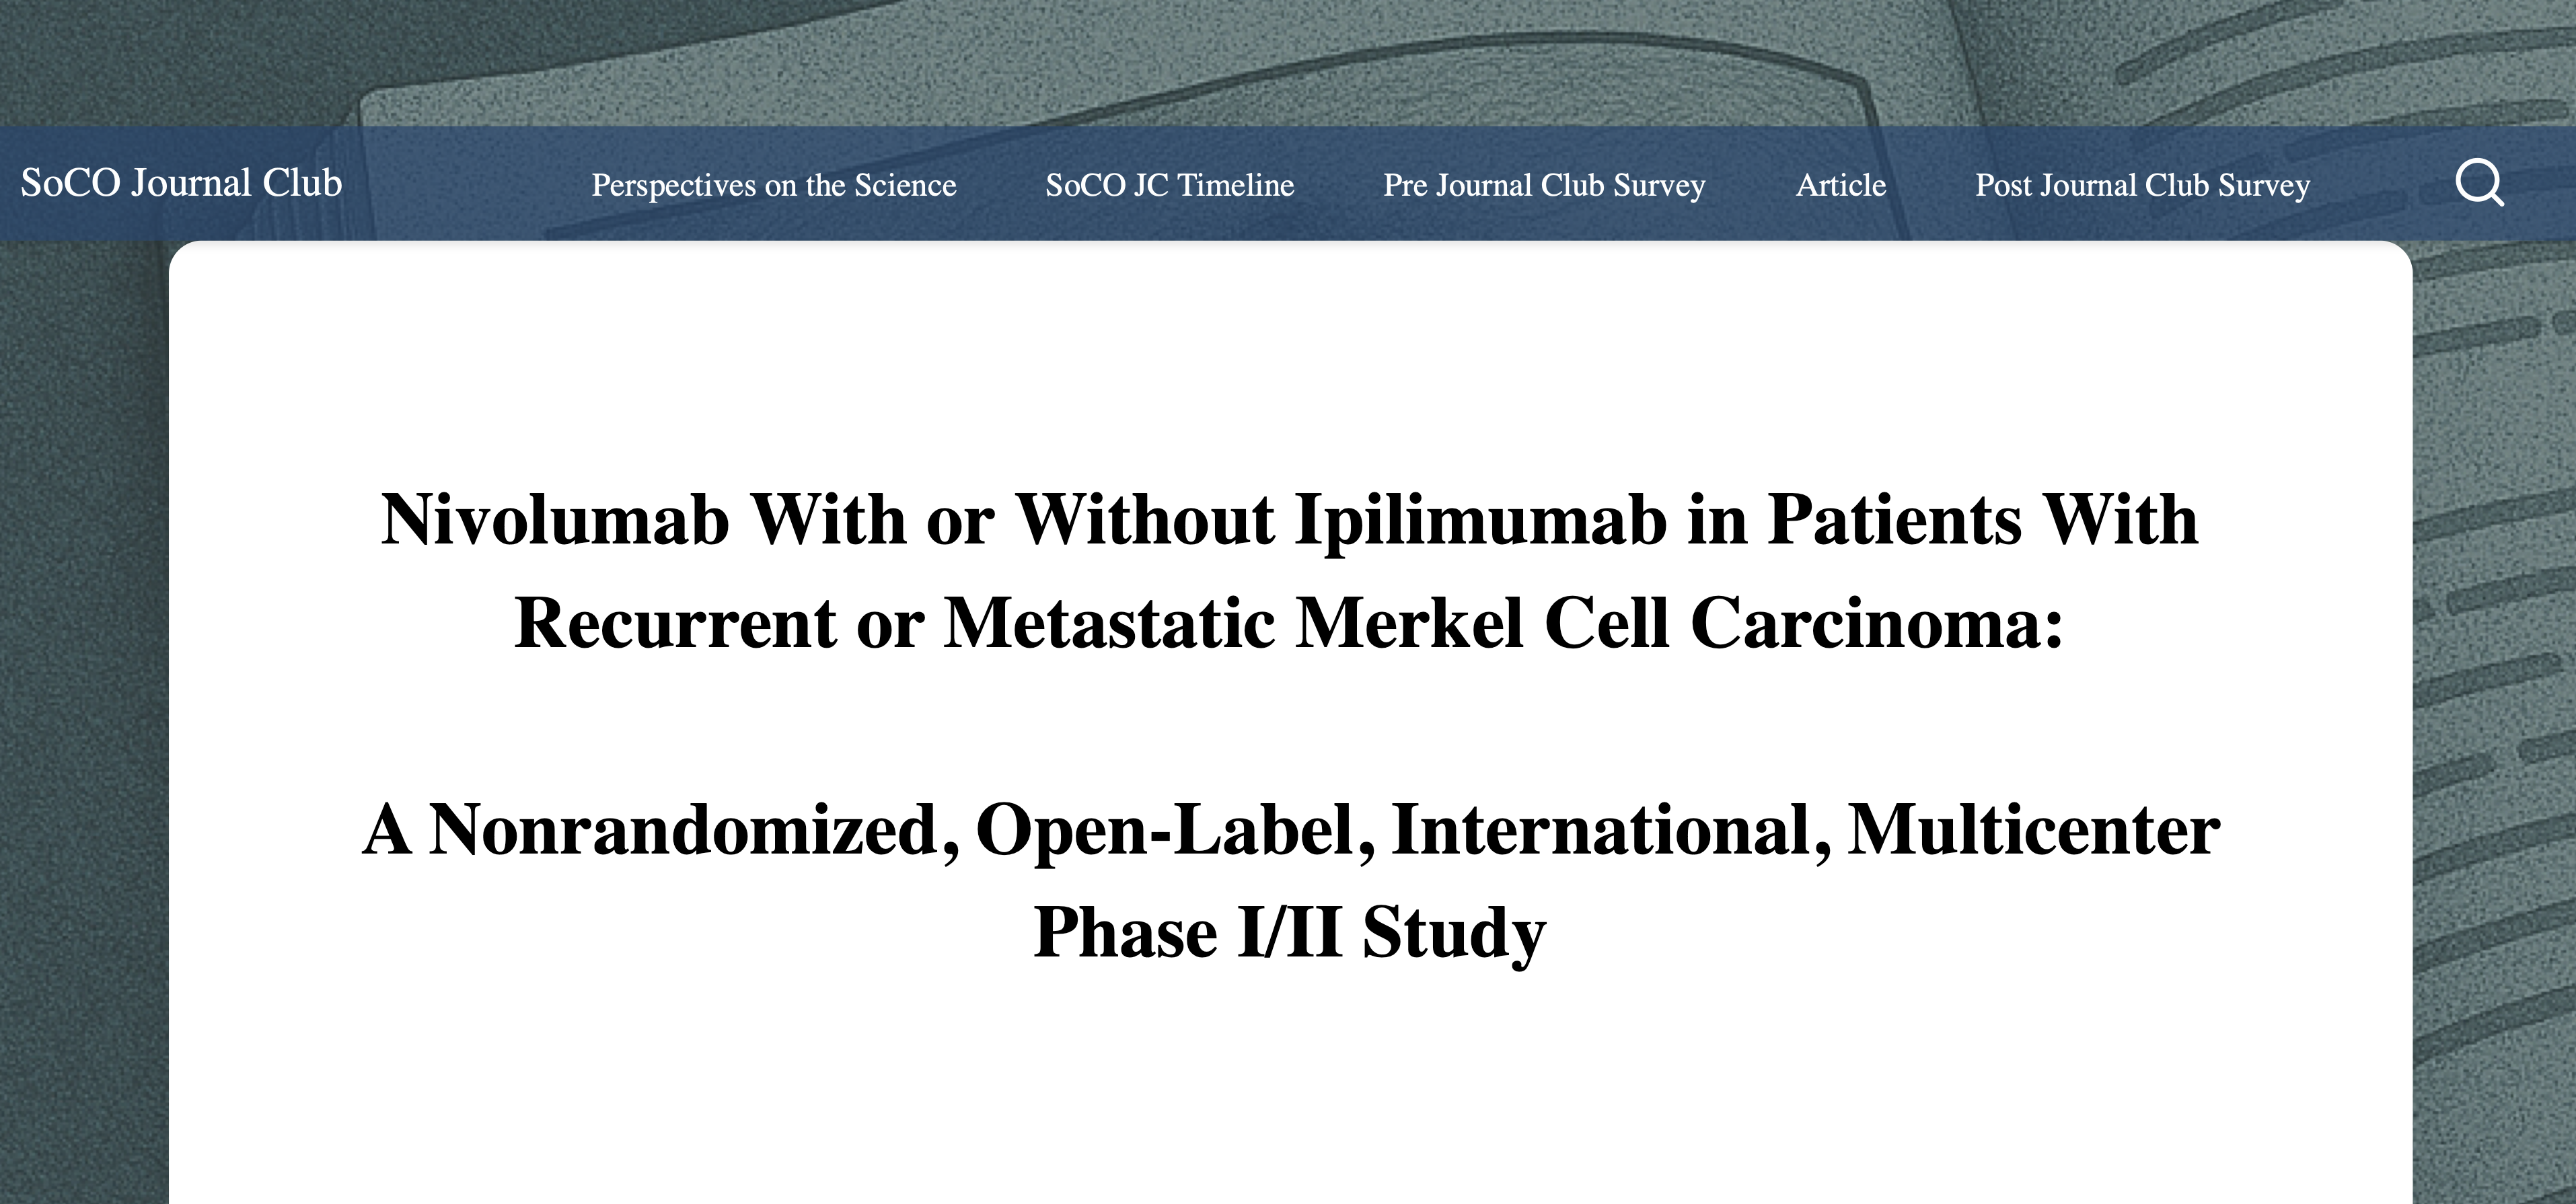This screenshot has height=1204, width=2576.
Task: Click the textured header image above navigation bar
Action: (x=1288, y=62)
